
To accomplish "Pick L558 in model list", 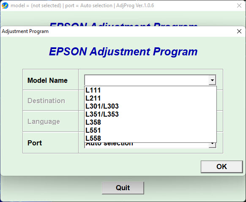I will pyautogui.click(x=150, y=138).
